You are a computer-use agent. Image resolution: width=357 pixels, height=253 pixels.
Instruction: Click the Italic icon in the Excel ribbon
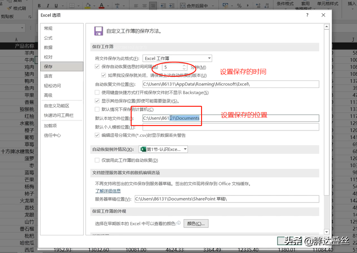click(x=48, y=6)
